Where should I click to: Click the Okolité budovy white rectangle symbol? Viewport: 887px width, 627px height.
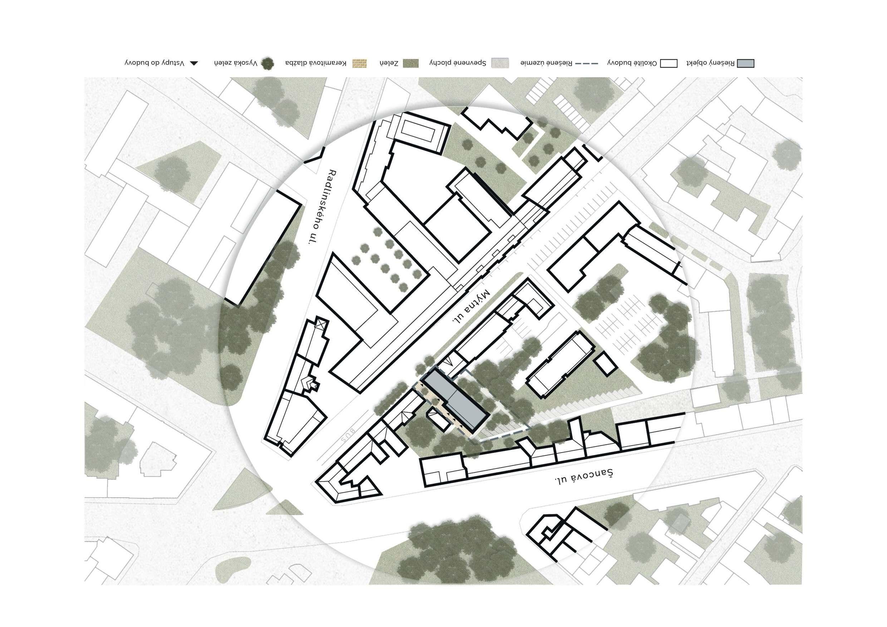(669, 63)
